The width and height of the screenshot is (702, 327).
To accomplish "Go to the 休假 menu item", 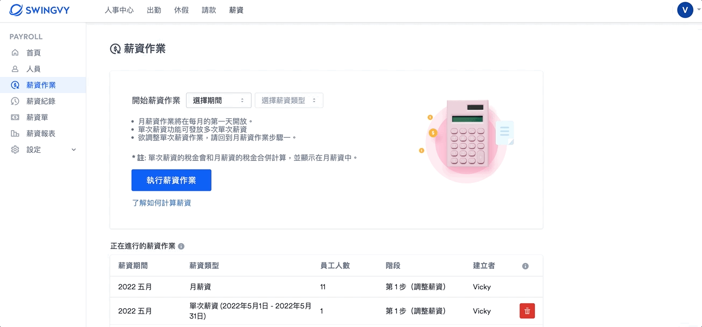I will (x=181, y=10).
